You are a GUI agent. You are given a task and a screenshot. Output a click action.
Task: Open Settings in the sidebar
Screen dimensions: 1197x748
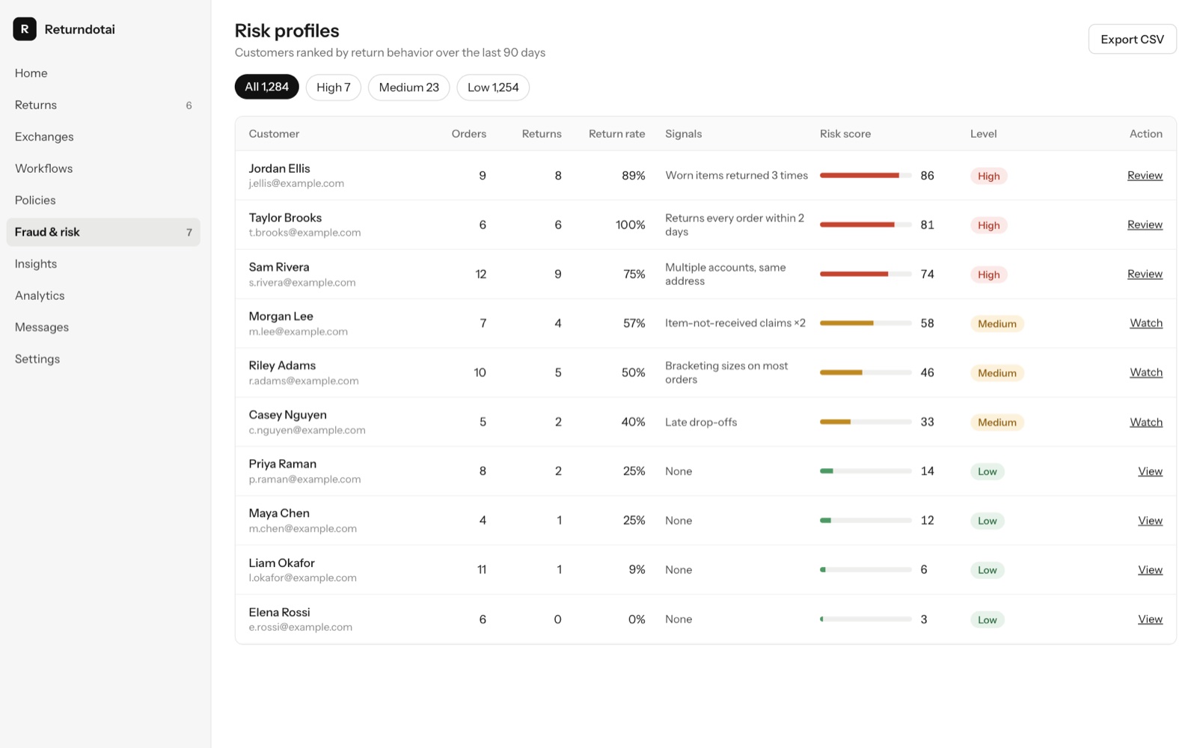pos(103,359)
